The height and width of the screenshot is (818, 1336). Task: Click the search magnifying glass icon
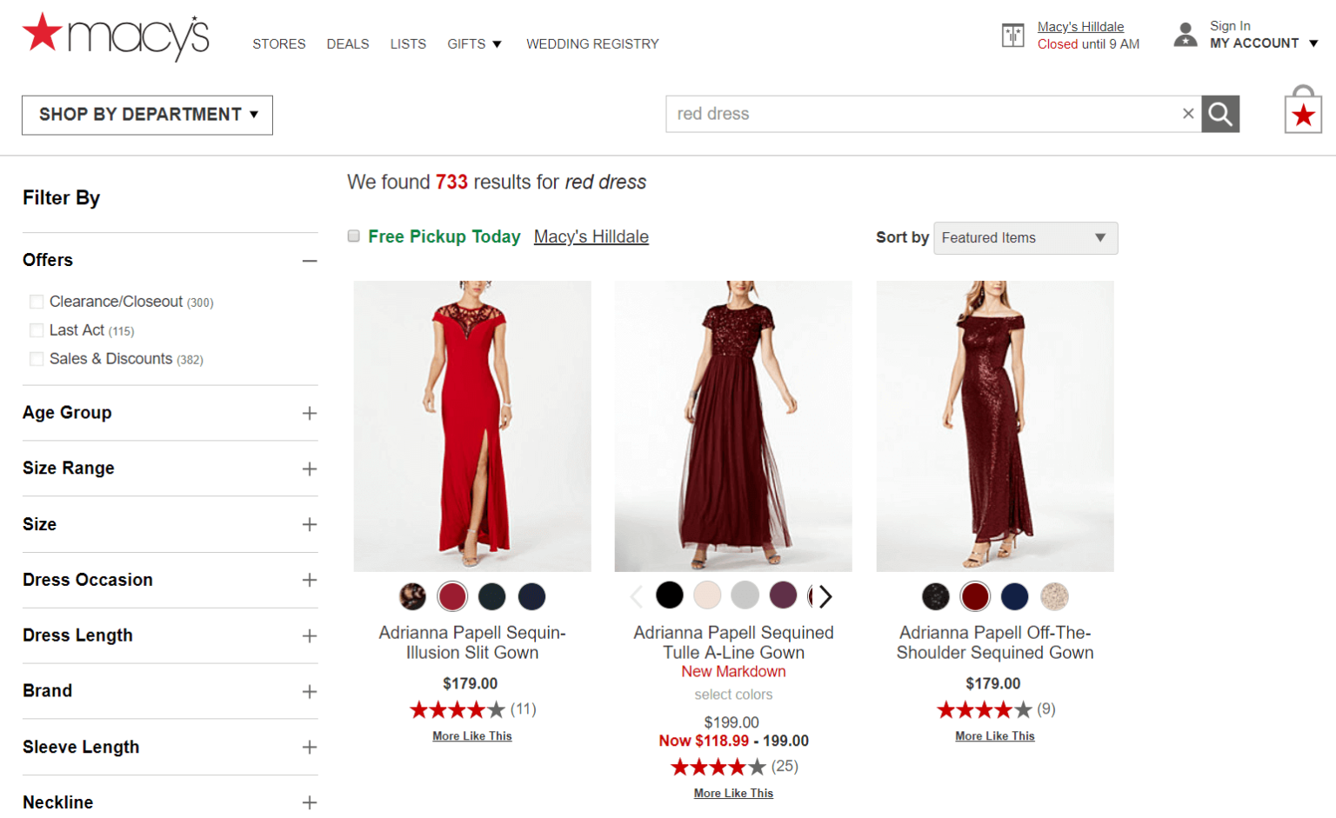coord(1219,113)
